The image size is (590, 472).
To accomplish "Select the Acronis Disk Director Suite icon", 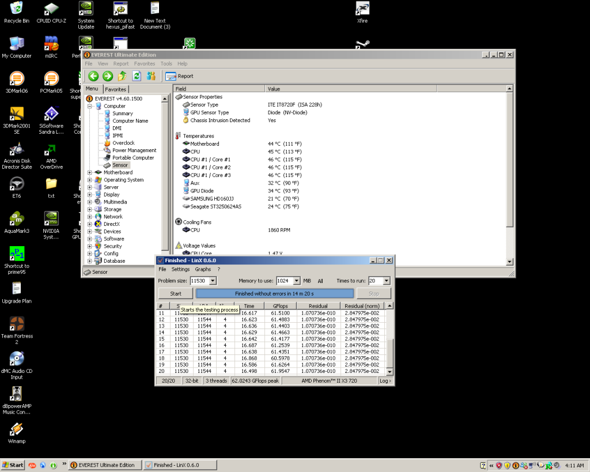I will click(17, 156).
